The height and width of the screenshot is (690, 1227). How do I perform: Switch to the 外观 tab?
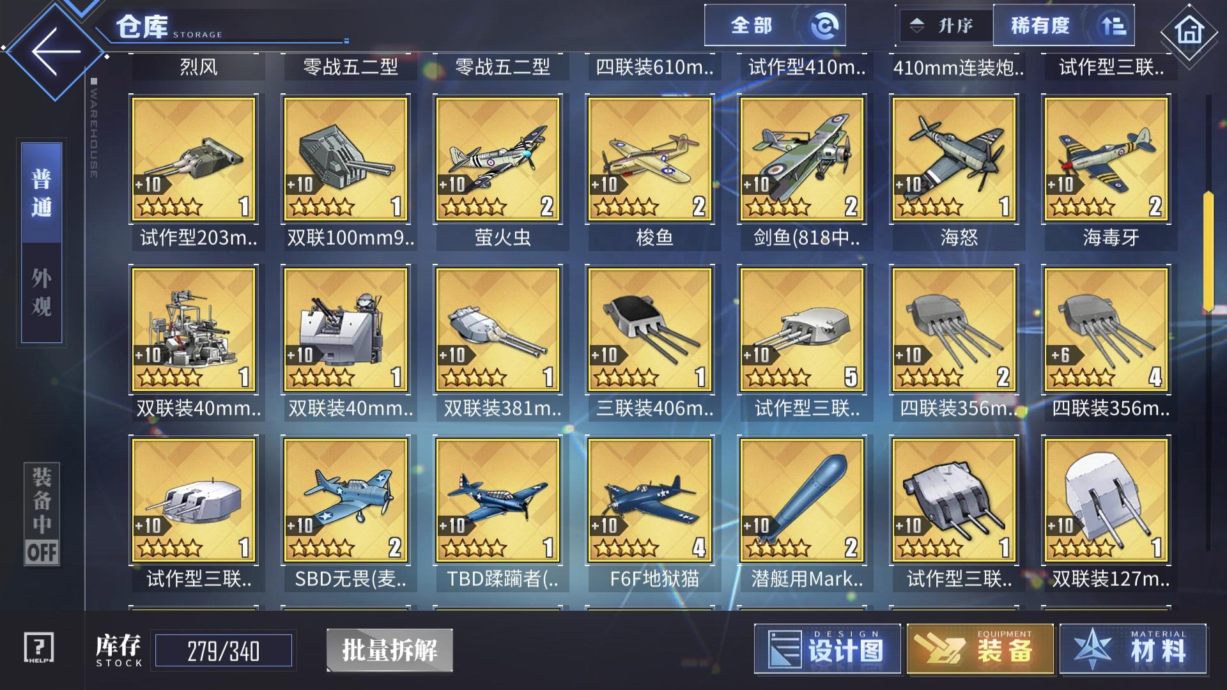pyautogui.click(x=42, y=293)
